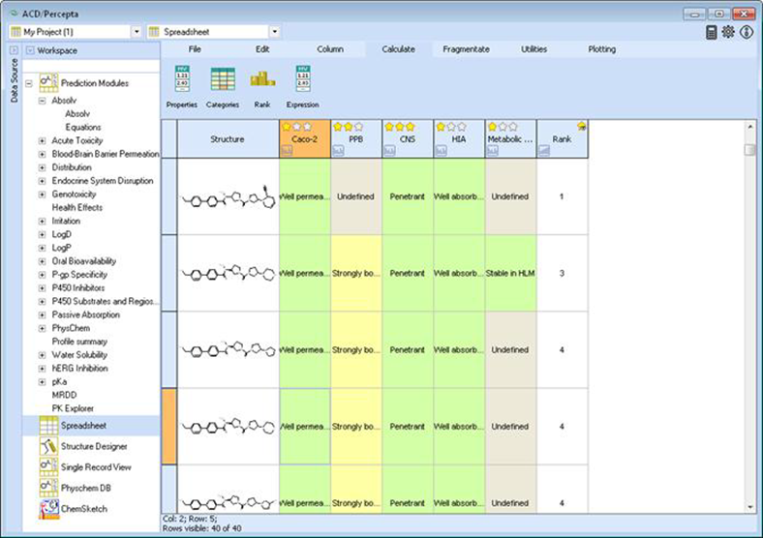Collapse the Prediction Modules tree node
763x538 pixels.
click(x=29, y=83)
